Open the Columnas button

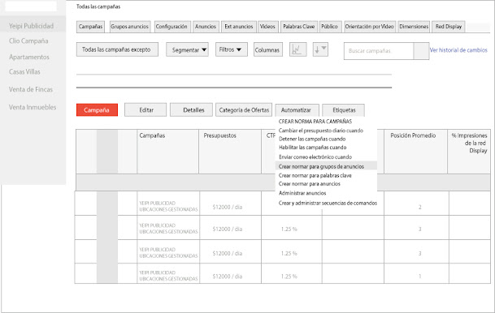(x=267, y=49)
